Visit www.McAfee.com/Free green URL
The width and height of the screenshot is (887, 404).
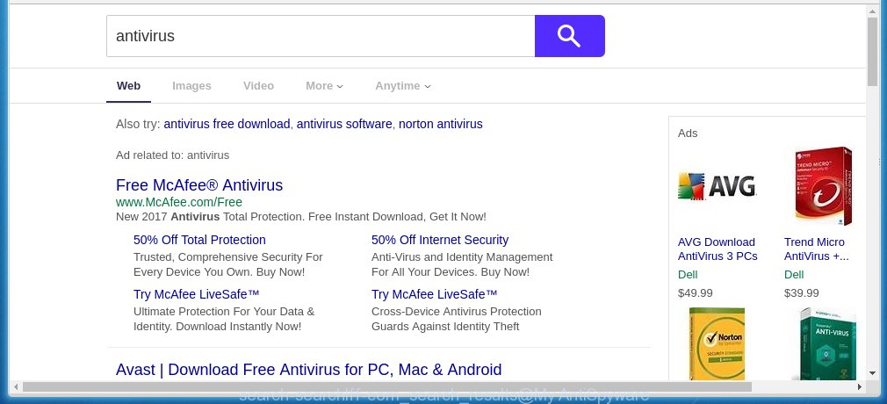point(179,202)
